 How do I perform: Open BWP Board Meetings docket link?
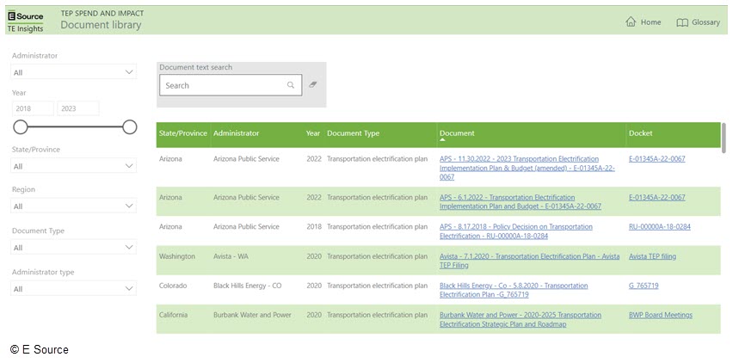661,316
